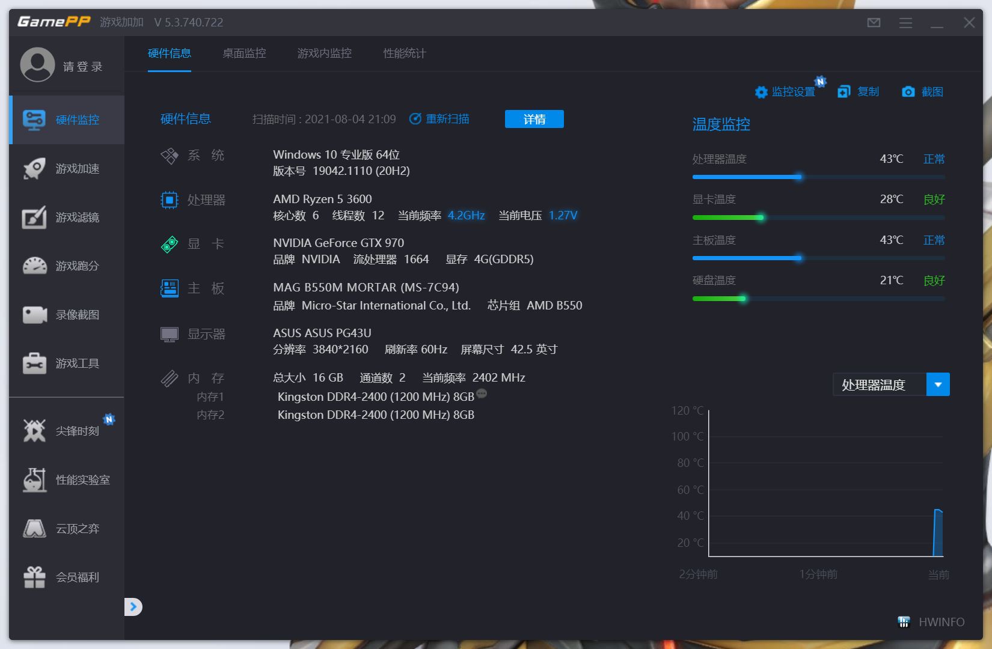Screen dimensions: 992x649
Task: Click the 良好 status of 显卡温度
Action: pyautogui.click(x=934, y=199)
